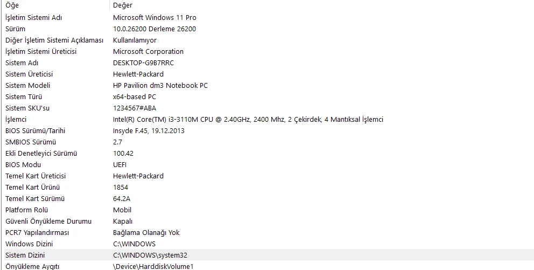Click HP Pavilion dm3 Notebook PC value
The image size is (534, 270).
point(160,85)
